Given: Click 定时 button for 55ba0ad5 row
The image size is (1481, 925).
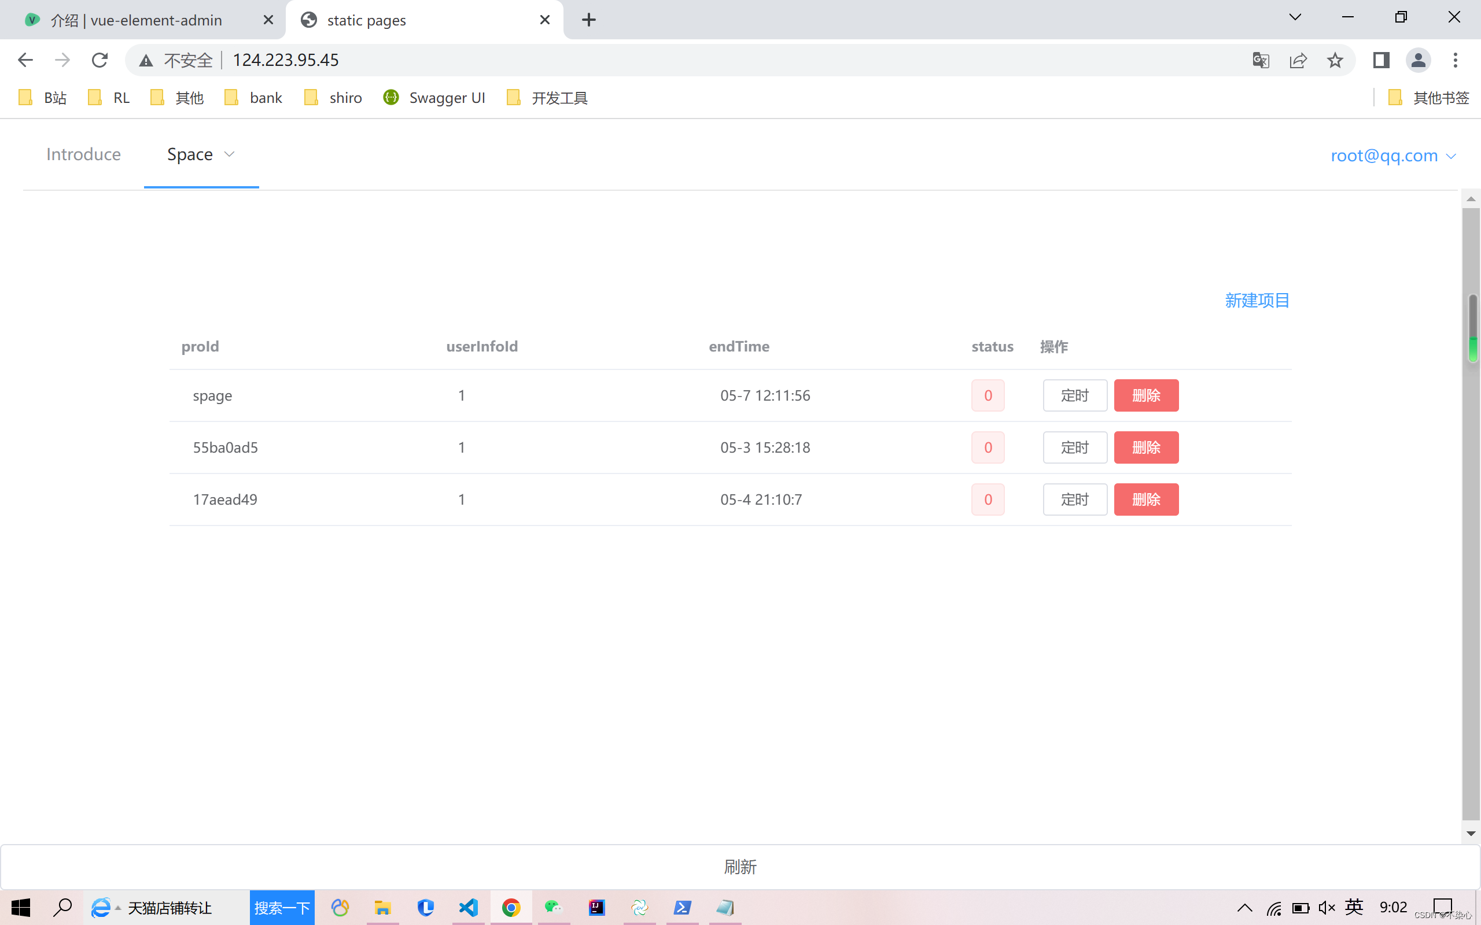Looking at the screenshot, I should [1075, 447].
